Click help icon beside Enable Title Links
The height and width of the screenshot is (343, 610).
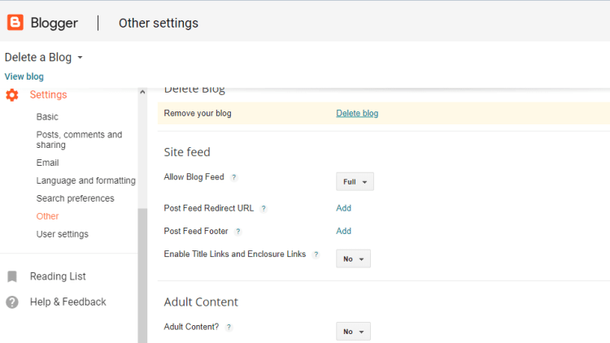coord(316,254)
